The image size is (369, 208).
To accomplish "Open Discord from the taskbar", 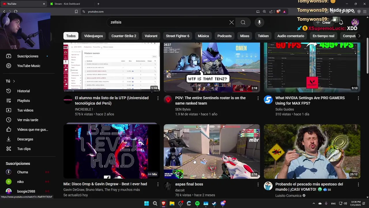I will click(x=223, y=203).
